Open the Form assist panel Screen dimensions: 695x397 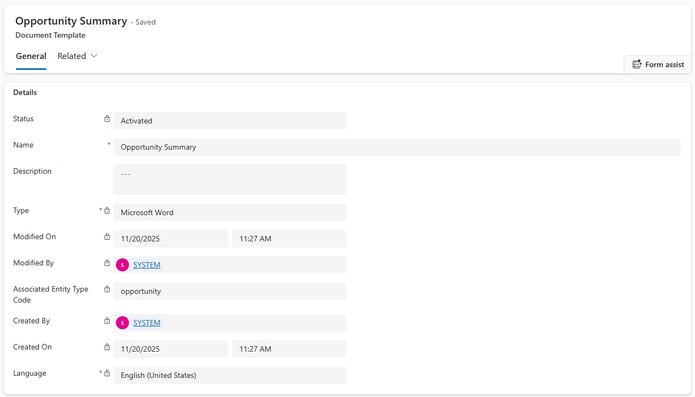coord(658,64)
